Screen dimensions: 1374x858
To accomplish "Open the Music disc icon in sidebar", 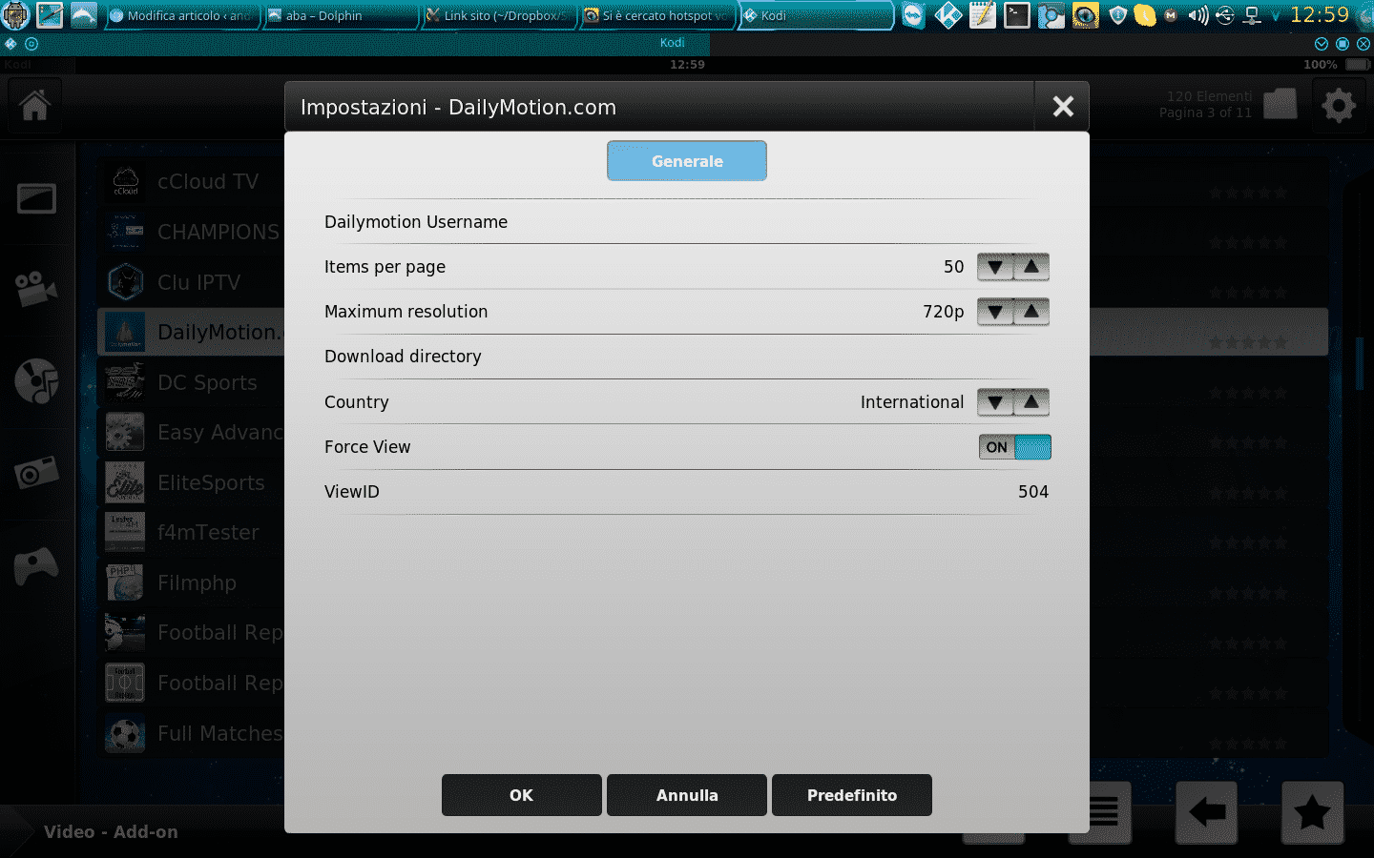I will [x=36, y=380].
